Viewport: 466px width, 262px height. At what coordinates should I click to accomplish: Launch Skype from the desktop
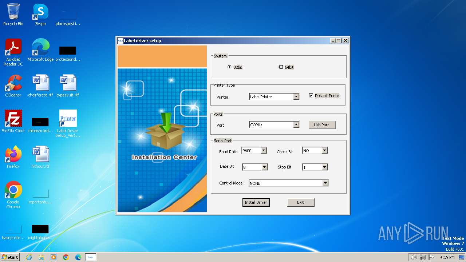pos(40,14)
